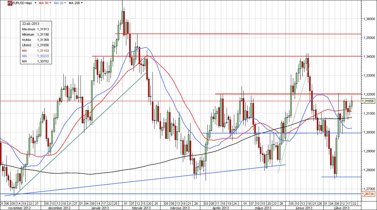Click the 1,27000 price axis label

(x=369, y=189)
